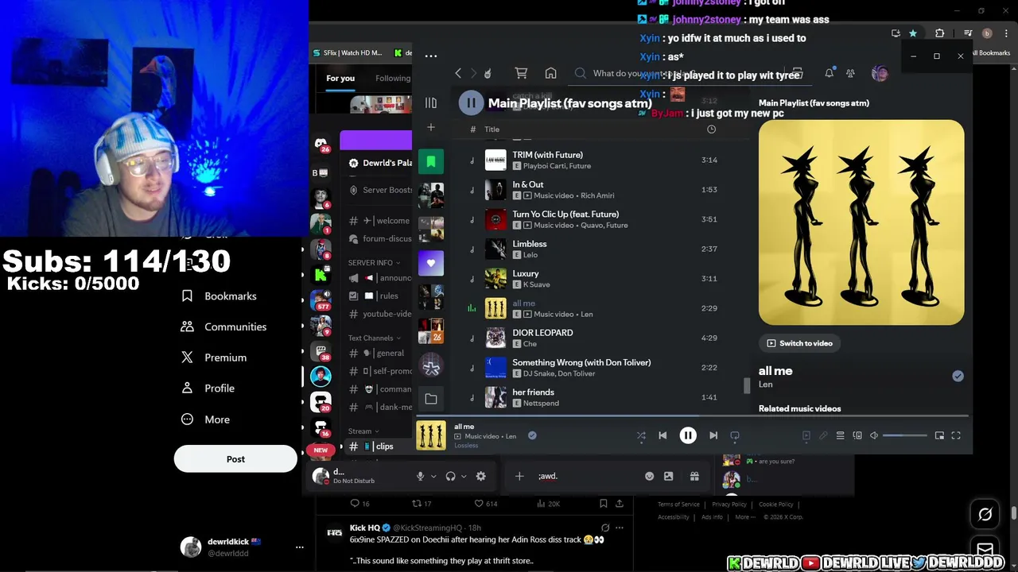Seek on the song progress bar
Screen dimensions: 1018x572
(692, 415)
